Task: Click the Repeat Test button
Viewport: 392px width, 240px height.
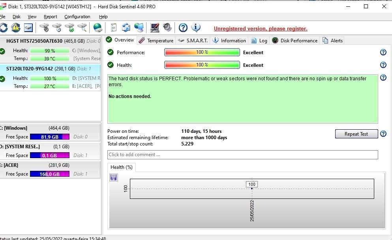Action: click(x=356, y=134)
